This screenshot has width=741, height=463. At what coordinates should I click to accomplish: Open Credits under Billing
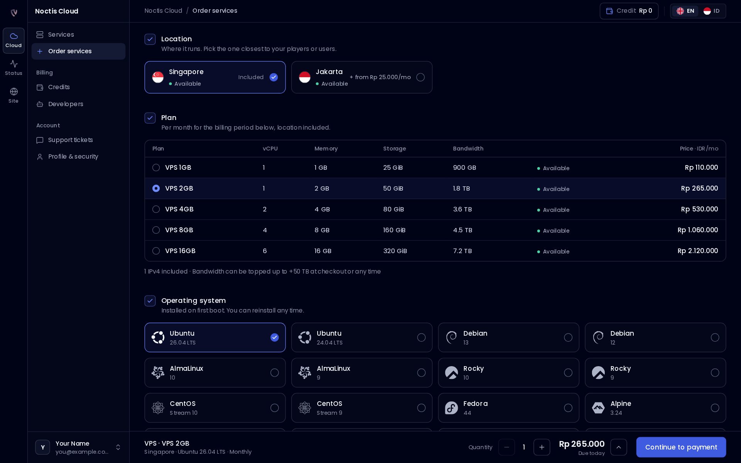click(x=78, y=87)
